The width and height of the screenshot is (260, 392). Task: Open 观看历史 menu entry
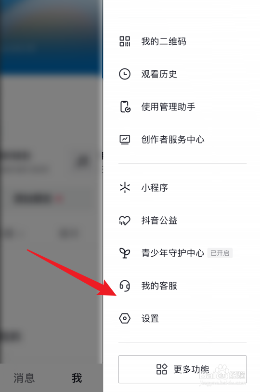click(x=182, y=74)
